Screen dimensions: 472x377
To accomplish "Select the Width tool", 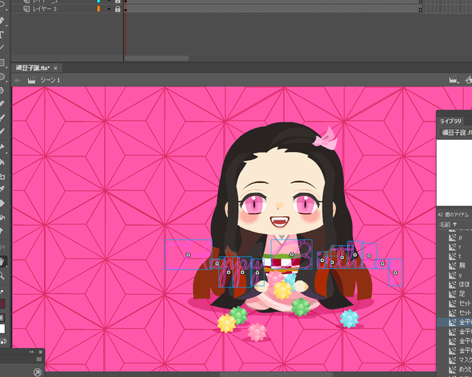I will (1, 218).
